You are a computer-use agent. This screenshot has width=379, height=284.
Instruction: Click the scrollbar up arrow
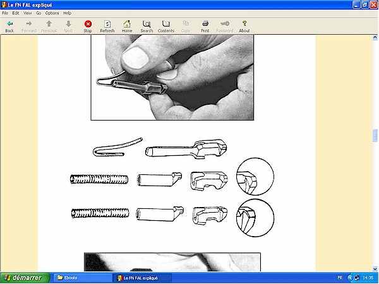375,37
